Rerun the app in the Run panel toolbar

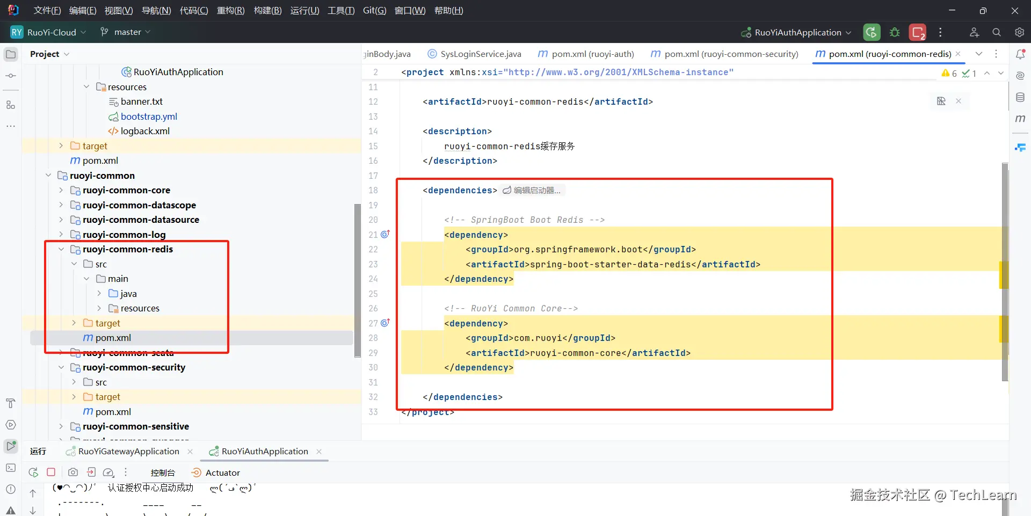click(x=33, y=473)
